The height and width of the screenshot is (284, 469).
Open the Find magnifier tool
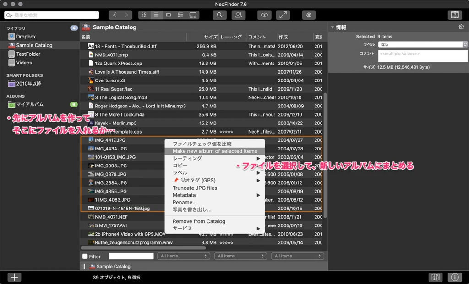click(x=219, y=15)
